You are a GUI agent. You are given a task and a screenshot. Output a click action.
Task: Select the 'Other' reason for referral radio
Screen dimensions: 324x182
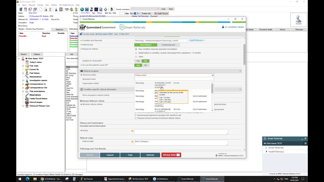136,57
